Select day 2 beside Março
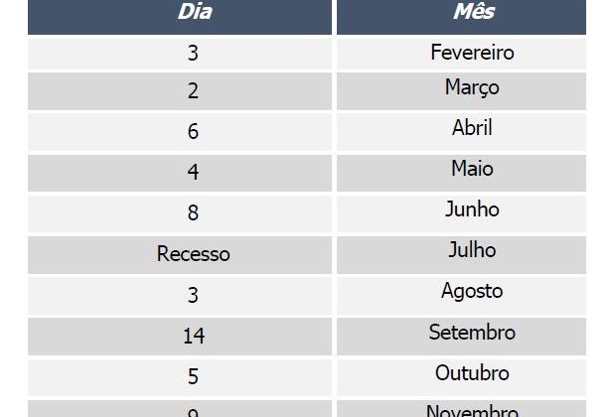Viewport: 614px width, 417px height. 193,90
